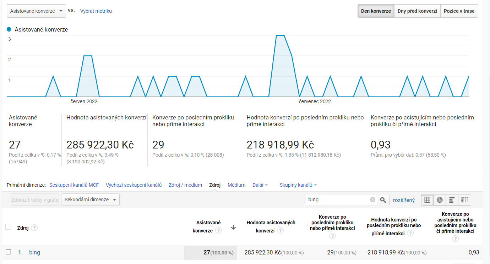Clear the bing search filter

click(x=372, y=200)
